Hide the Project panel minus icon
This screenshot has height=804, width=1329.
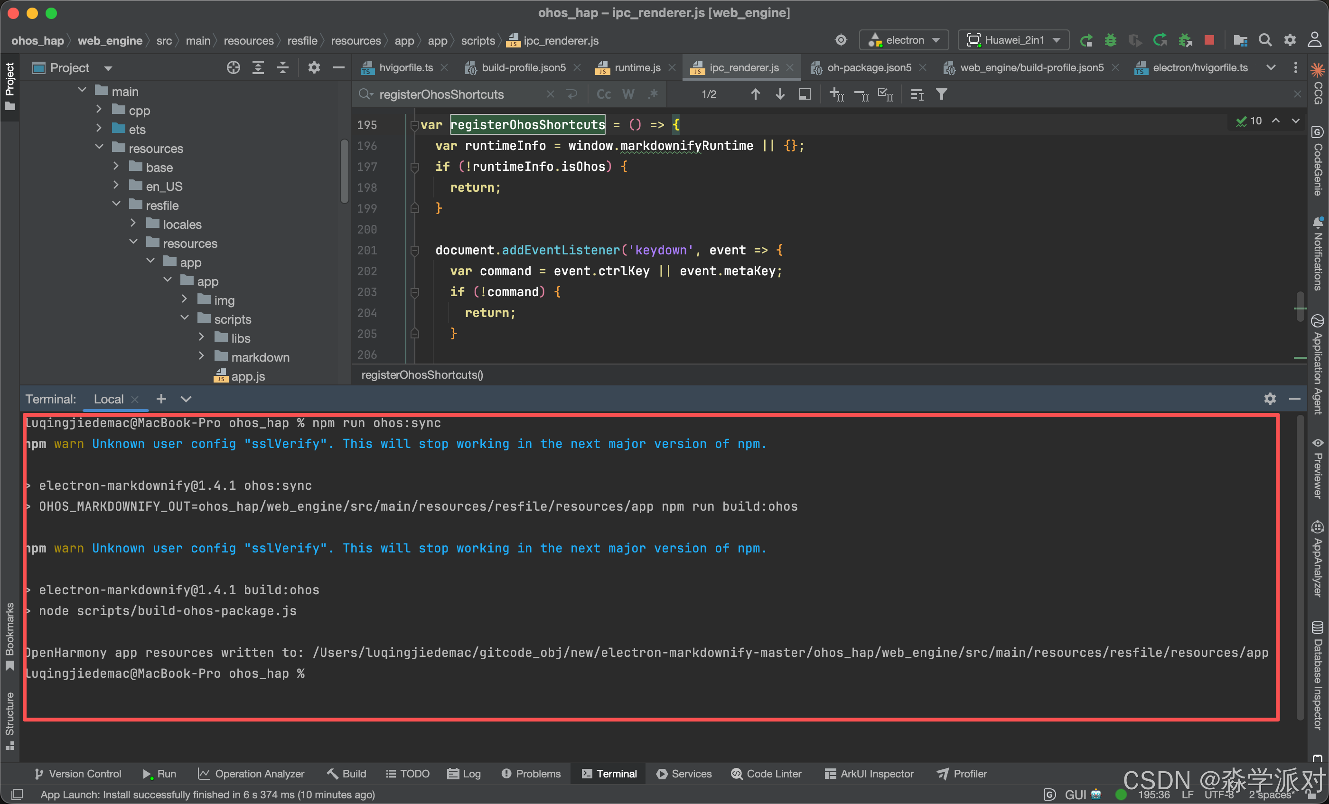pyautogui.click(x=339, y=68)
